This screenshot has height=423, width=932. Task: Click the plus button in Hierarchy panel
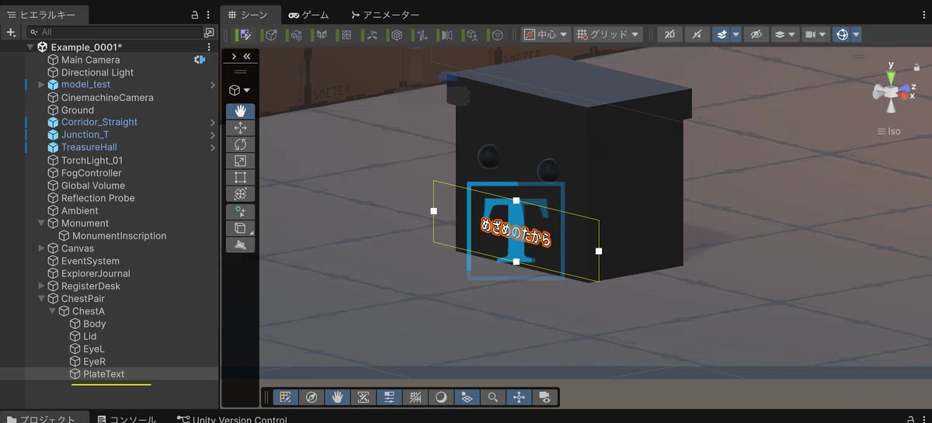[11, 32]
